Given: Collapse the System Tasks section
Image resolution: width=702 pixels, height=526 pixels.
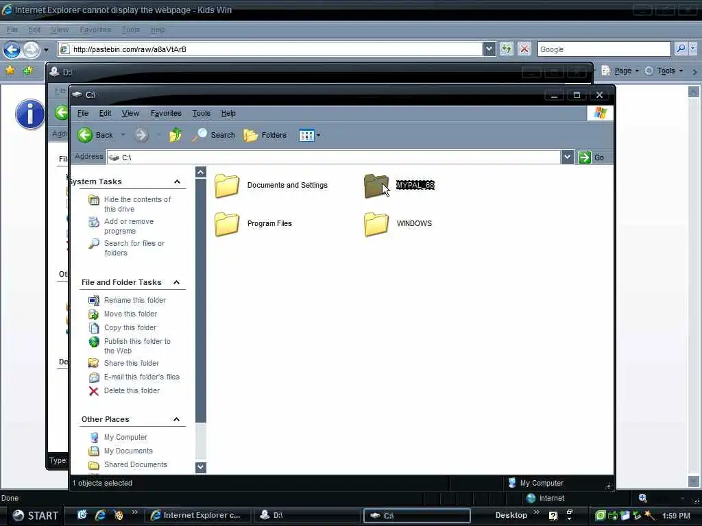Looking at the screenshot, I should point(177,181).
